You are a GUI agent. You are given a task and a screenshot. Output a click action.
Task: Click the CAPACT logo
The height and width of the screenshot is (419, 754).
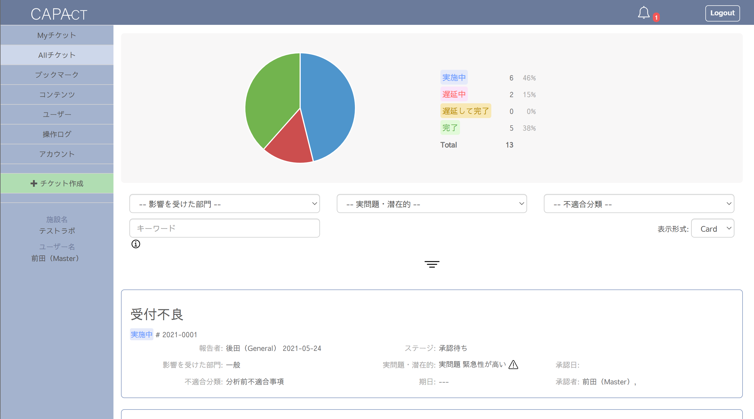[x=59, y=14]
